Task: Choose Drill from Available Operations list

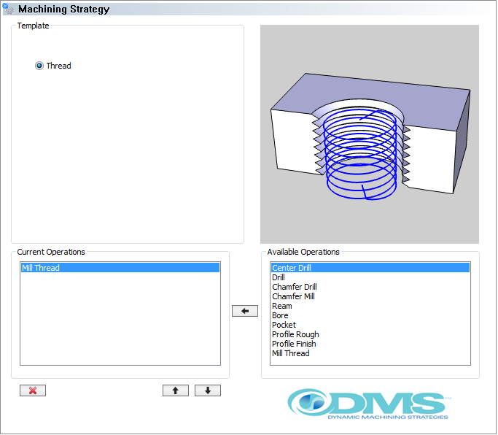Action: [x=370, y=277]
